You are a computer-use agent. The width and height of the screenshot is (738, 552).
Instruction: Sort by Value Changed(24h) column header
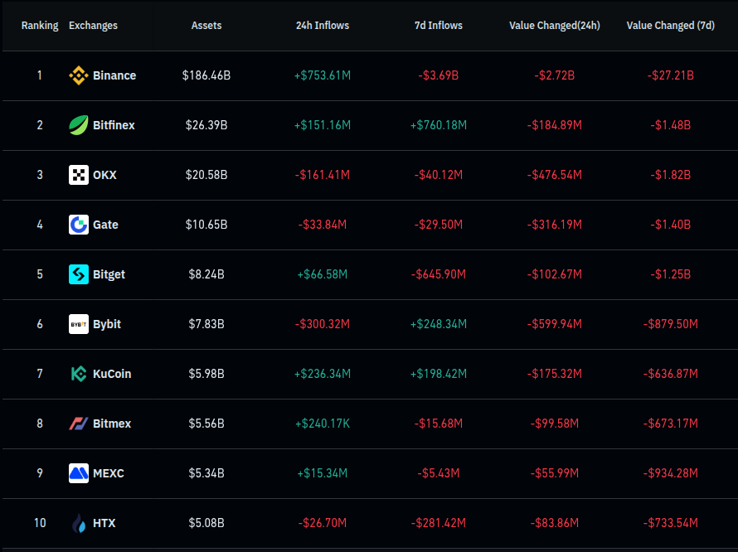click(555, 26)
